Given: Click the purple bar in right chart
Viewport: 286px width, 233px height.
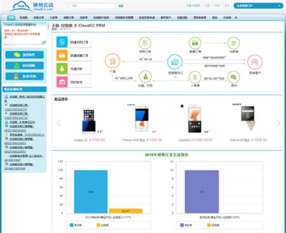Looking at the screenshot, I should [x=202, y=192].
